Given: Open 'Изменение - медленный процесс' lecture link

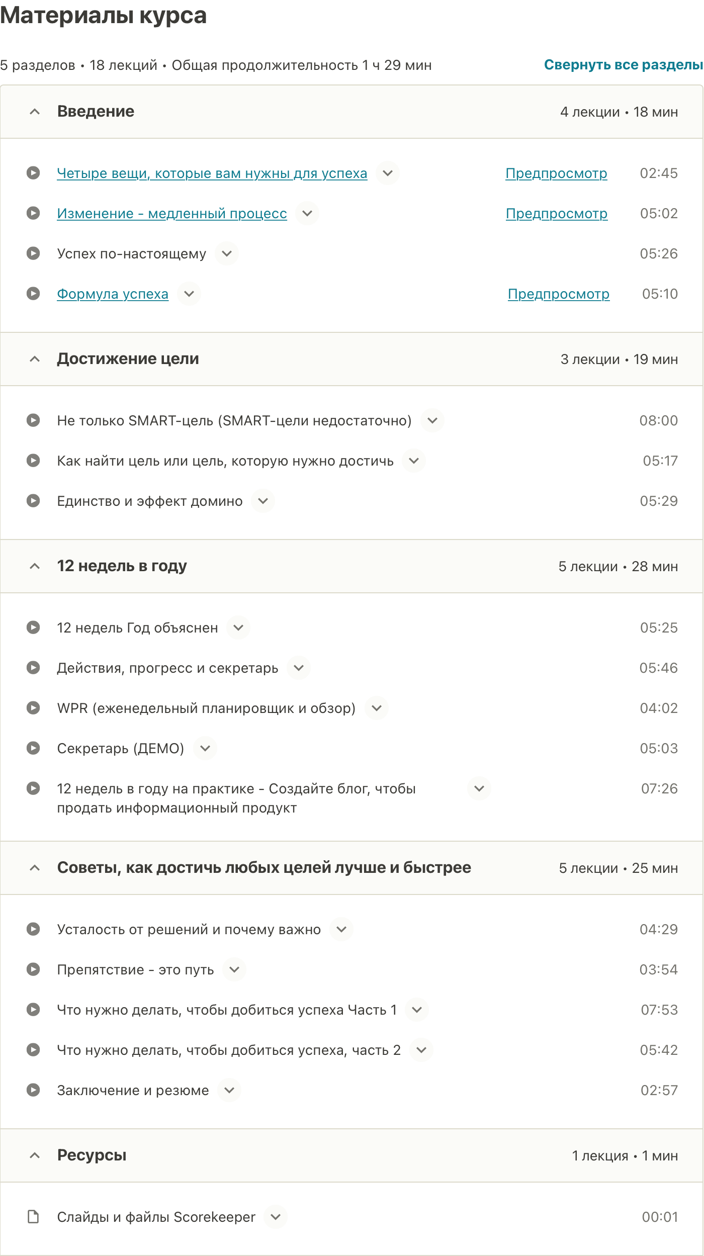Looking at the screenshot, I should (172, 214).
